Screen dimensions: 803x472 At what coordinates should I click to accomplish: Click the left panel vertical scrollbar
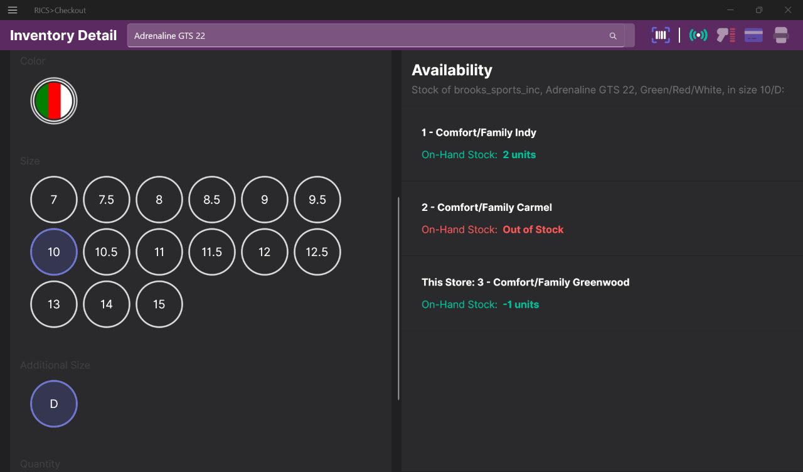(398, 299)
